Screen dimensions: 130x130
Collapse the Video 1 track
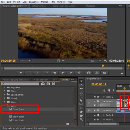(104, 101)
